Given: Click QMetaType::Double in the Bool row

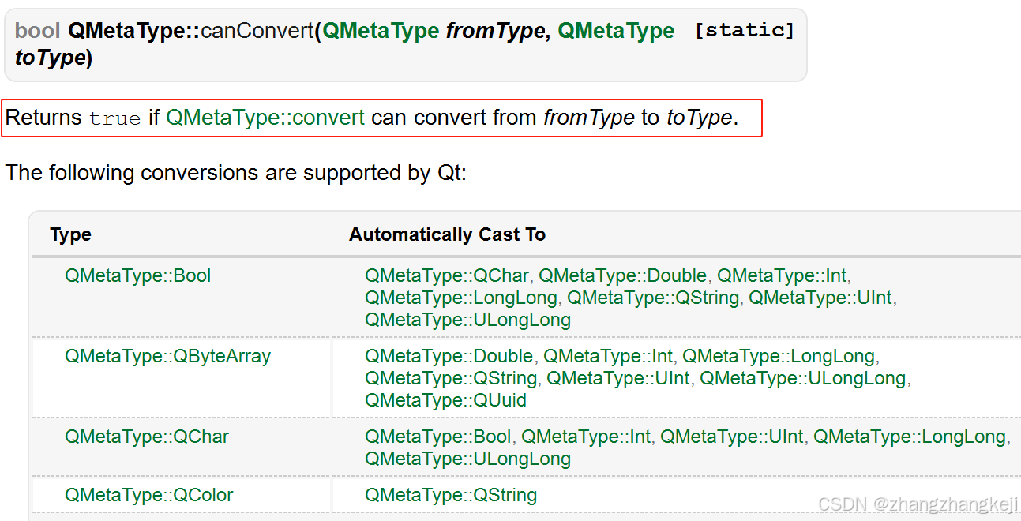Looking at the screenshot, I should point(623,275).
